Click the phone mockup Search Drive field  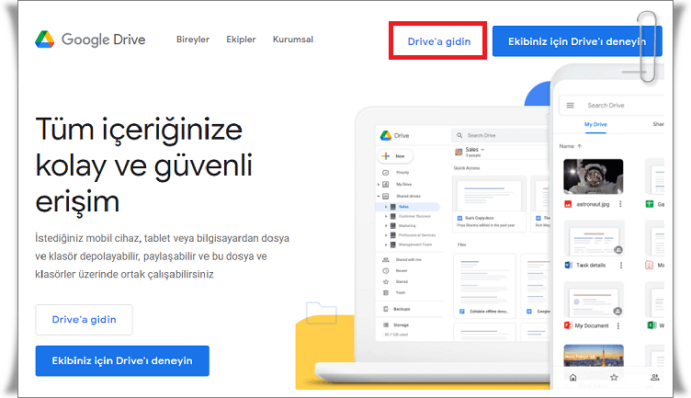[613, 106]
